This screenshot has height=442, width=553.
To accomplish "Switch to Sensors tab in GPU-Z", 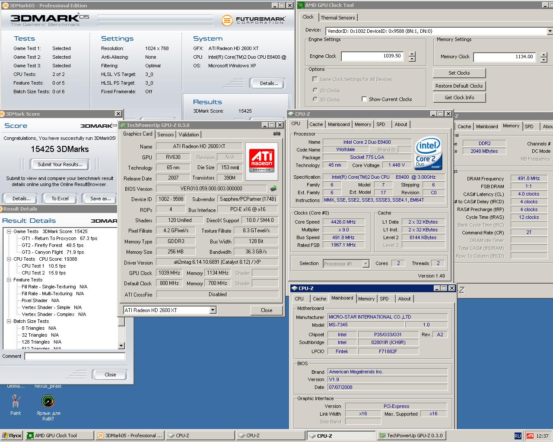I will [165, 135].
